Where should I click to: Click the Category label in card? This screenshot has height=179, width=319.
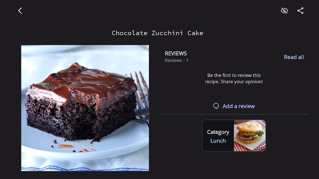(x=218, y=132)
